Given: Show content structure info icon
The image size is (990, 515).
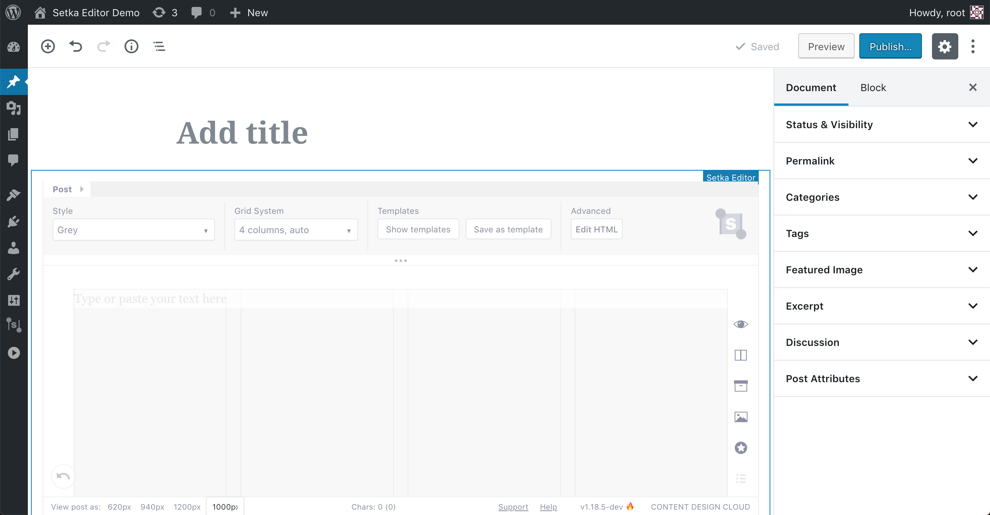Looking at the screenshot, I should click(x=131, y=46).
